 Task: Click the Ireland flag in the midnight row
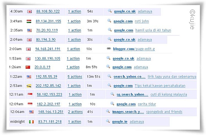(31, 122)
